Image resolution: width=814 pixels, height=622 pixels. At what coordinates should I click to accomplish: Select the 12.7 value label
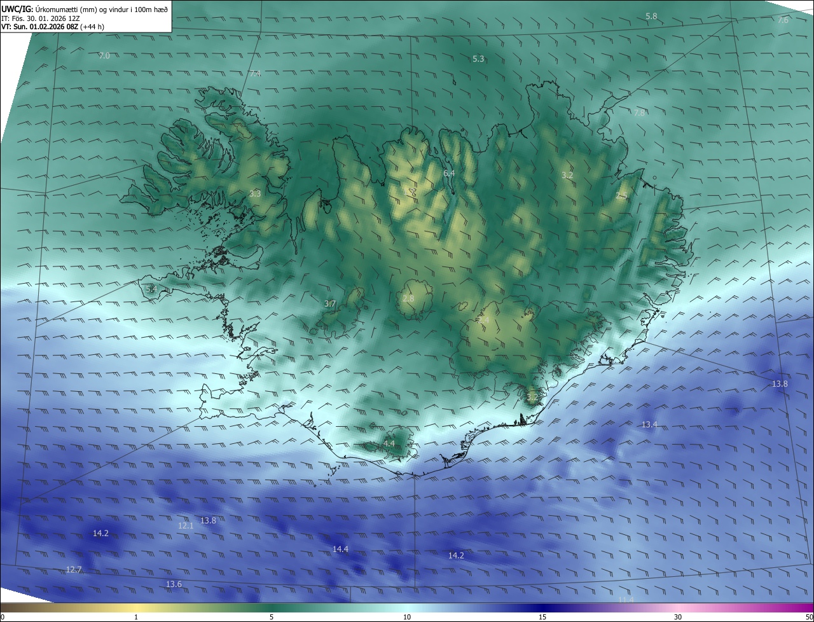pyautogui.click(x=74, y=569)
